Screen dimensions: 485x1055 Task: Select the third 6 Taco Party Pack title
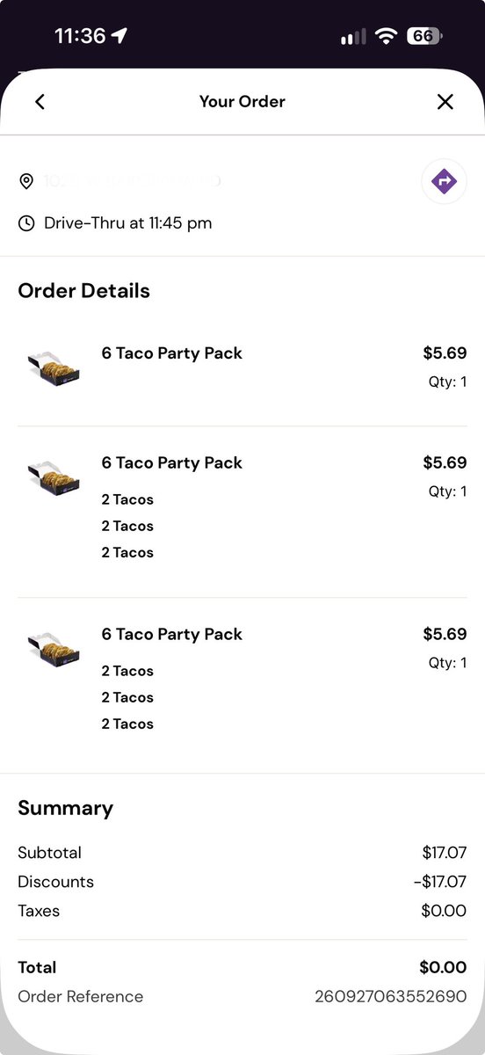(172, 635)
